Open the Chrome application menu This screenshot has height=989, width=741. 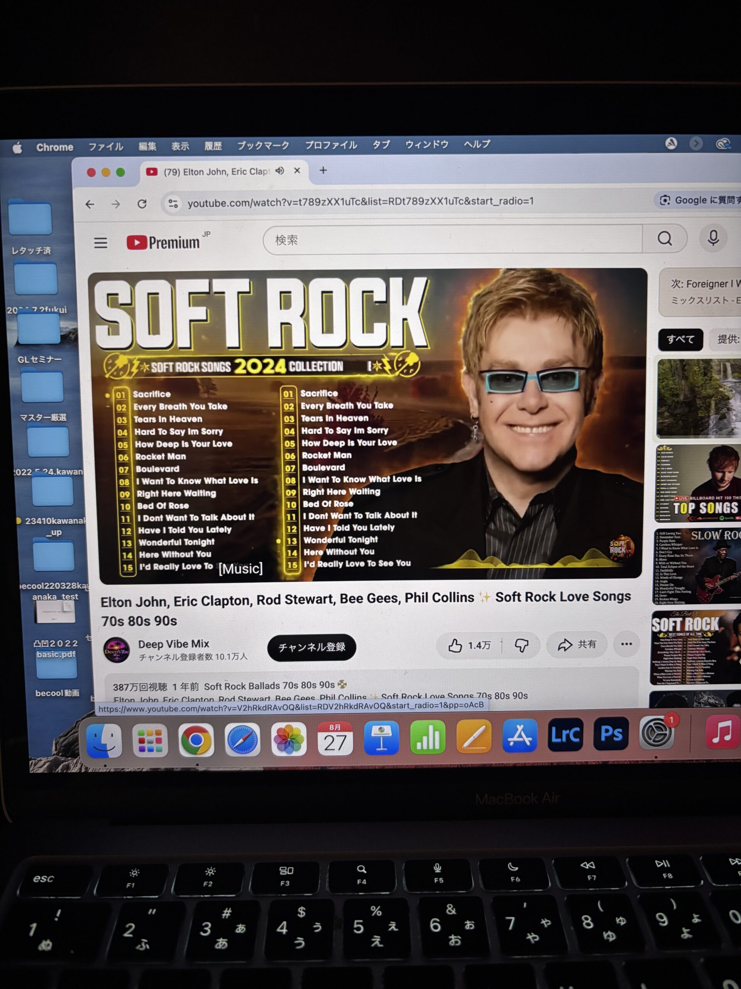[55, 147]
